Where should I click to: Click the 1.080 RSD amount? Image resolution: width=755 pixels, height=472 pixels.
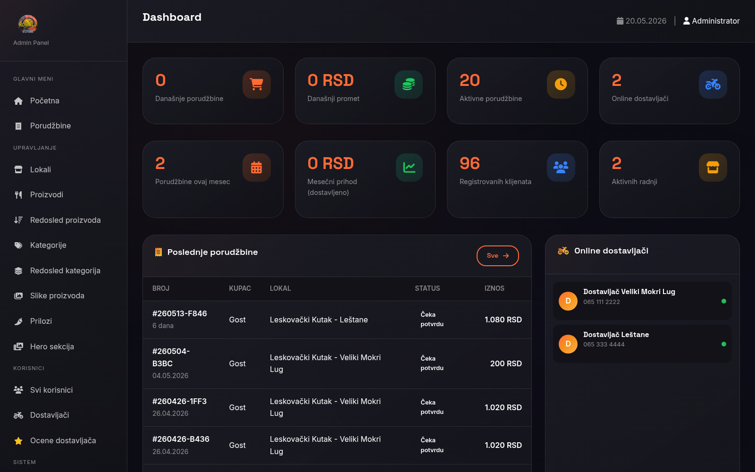(503, 320)
